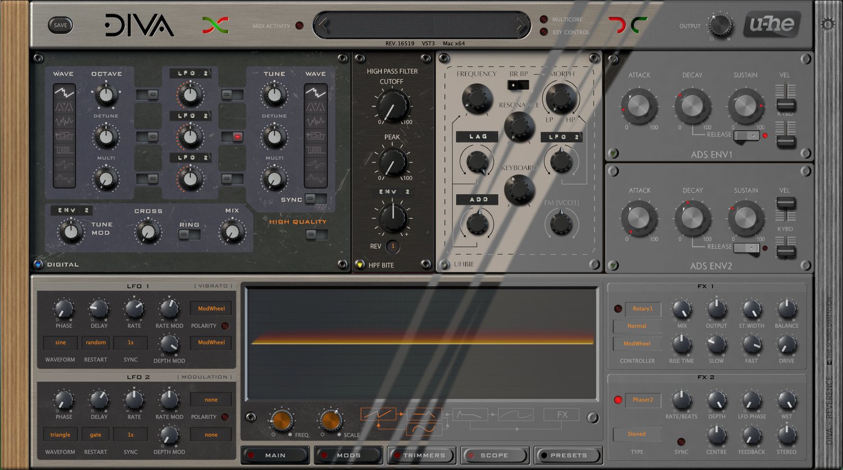Open FX 1 dropdown showing Normal
843x470 pixels.
pos(637,326)
